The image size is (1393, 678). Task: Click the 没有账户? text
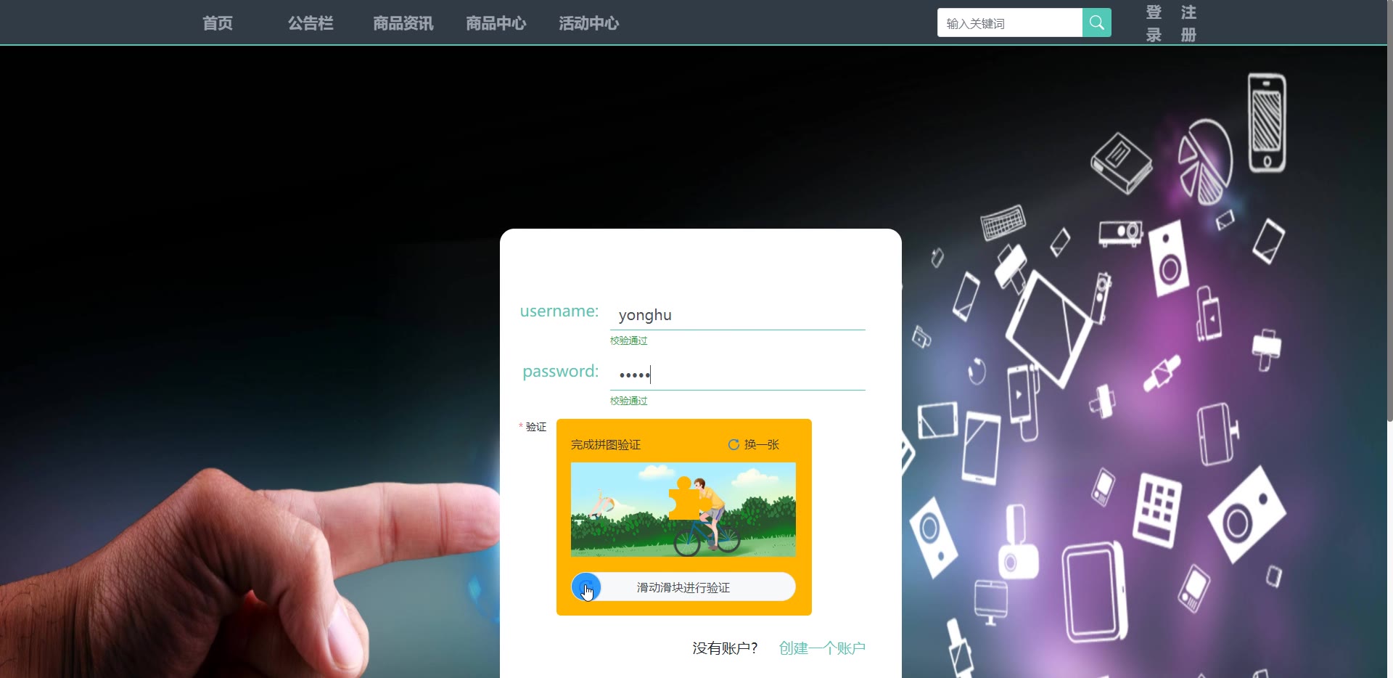click(x=725, y=648)
